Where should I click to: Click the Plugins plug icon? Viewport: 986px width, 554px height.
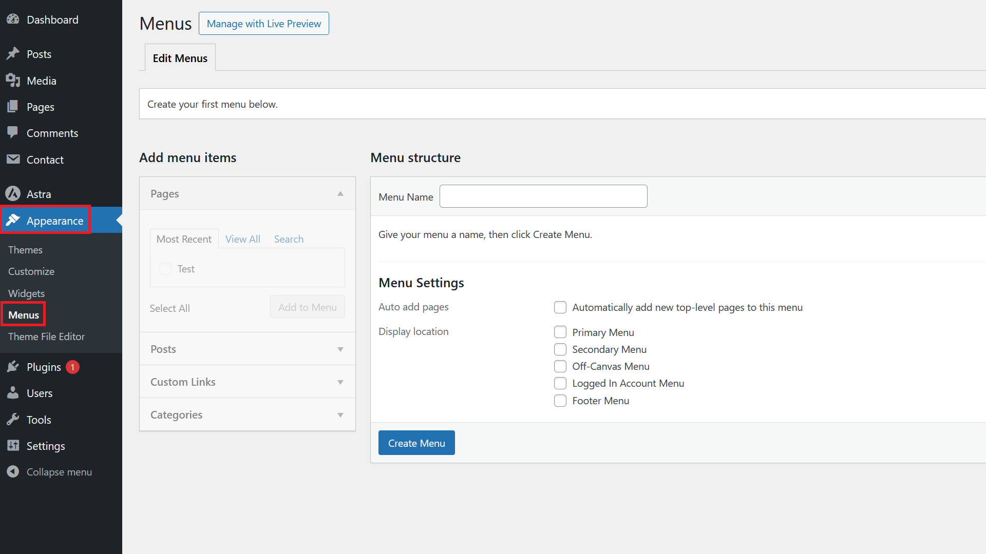point(13,367)
